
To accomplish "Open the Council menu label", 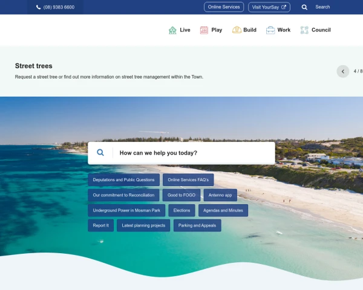I will point(321,30).
